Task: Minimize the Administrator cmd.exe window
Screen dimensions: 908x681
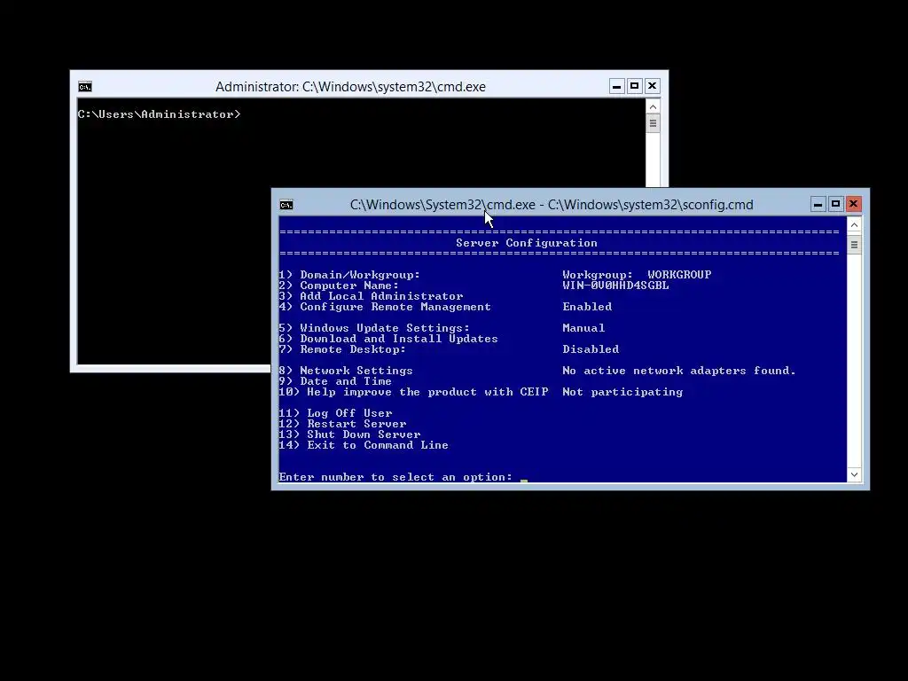Action: pyautogui.click(x=617, y=86)
